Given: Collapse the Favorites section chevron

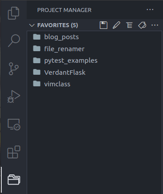Looking at the screenshot, I should (32, 25).
